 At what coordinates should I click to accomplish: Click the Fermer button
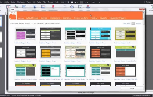pos(132,88)
